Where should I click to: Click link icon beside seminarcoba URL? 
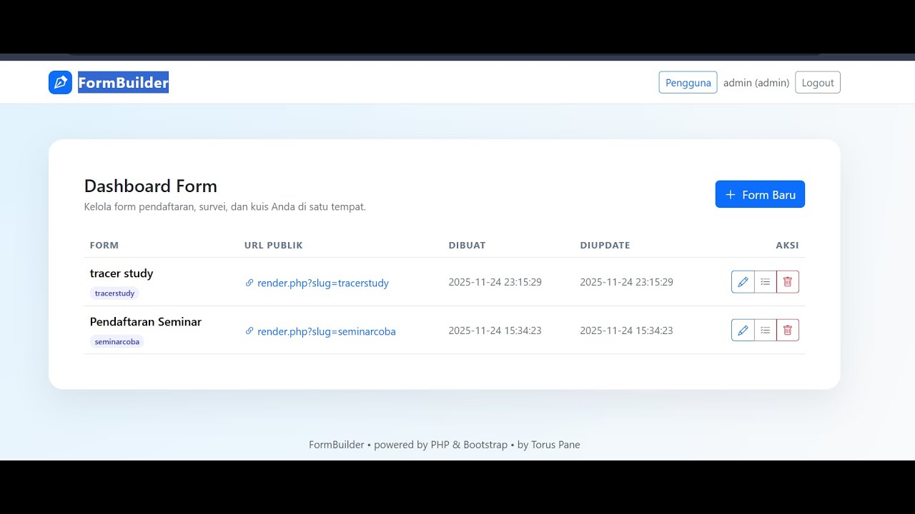point(249,331)
